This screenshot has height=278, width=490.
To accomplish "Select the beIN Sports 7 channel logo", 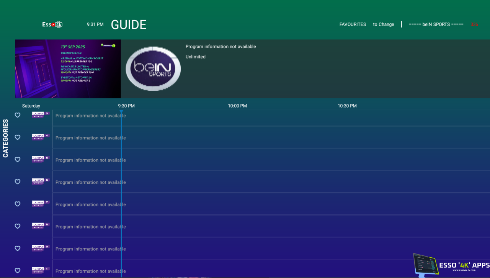I will click(x=41, y=204).
